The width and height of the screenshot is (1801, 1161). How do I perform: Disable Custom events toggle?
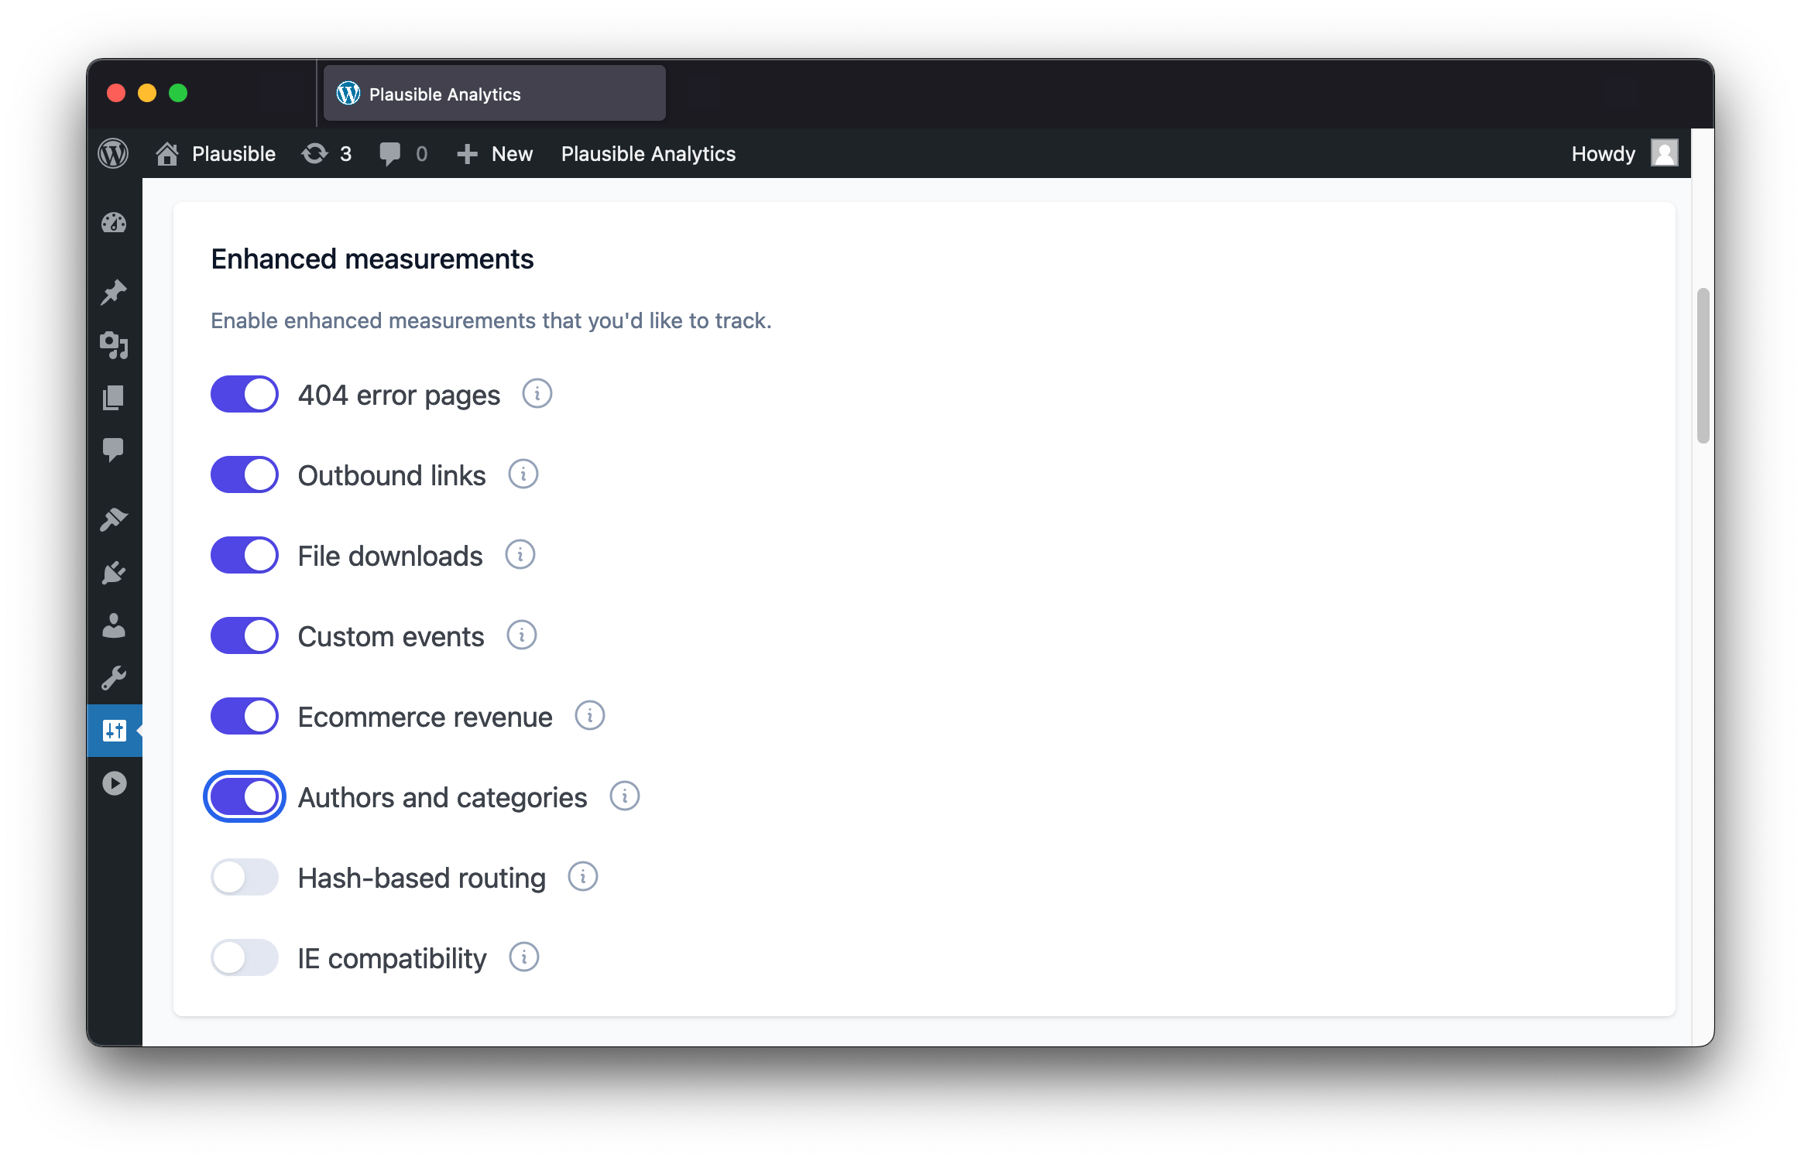[x=245, y=636]
